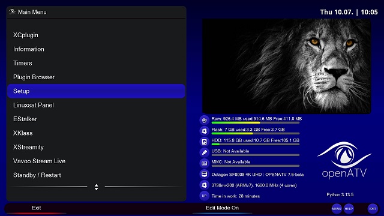The height and width of the screenshot is (216, 384).
Task: Launch XStreamity from the list
Action: point(96,147)
